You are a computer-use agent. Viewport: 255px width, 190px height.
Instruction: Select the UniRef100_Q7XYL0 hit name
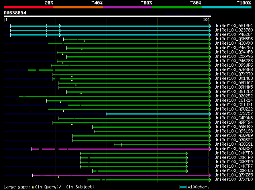tap(233, 180)
